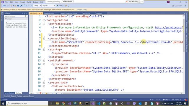Click the PR3-V repository status item
189x106 pixels.
(166, 100)
